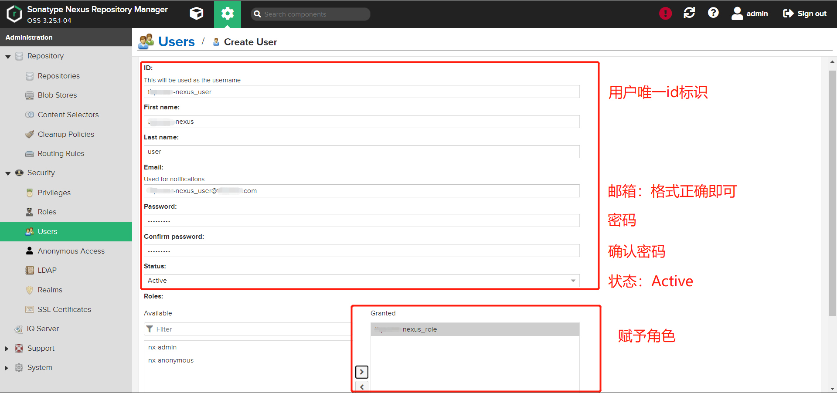Click the Confirm password field
This screenshot has height=393, width=837.
[361, 251]
